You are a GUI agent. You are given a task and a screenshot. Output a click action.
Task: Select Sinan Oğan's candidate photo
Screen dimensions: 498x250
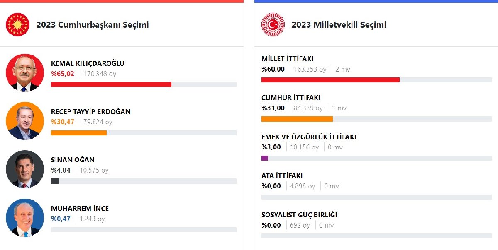tap(25, 169)
